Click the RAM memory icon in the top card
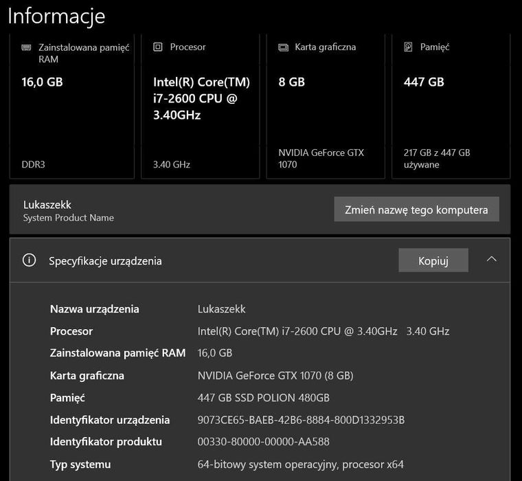 26,47
